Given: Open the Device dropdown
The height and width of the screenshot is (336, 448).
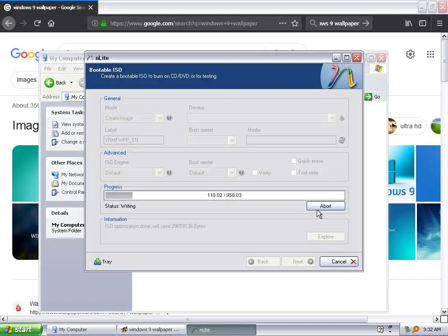Looking at the screenshot, I should (x=261, y=118).
